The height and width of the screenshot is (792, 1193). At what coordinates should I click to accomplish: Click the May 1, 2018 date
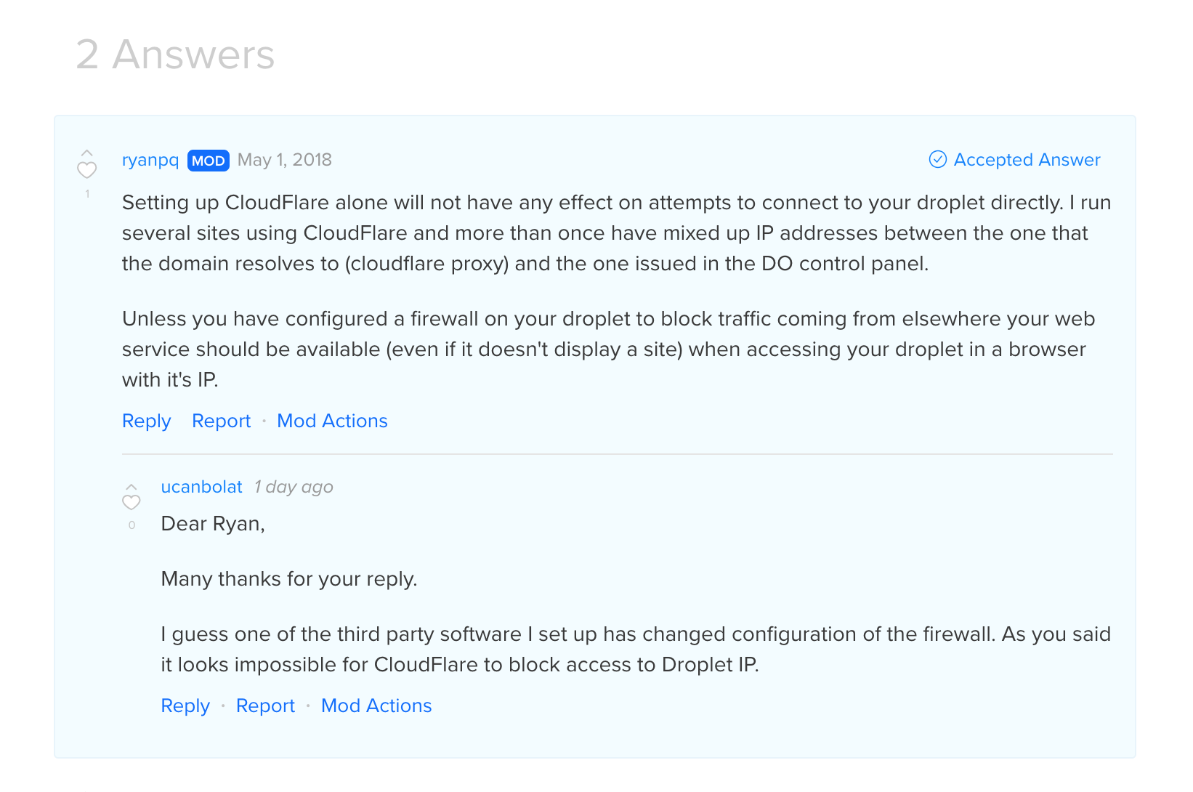[284, 160]
